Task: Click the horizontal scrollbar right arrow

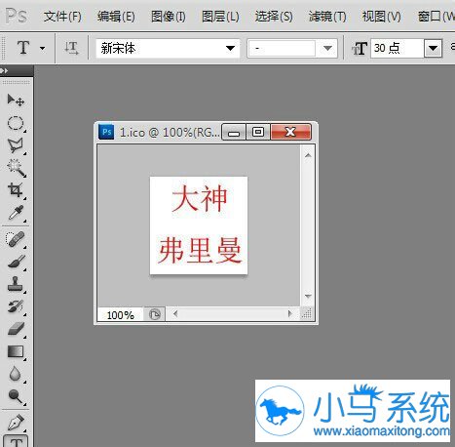Action: coord(290,314)
